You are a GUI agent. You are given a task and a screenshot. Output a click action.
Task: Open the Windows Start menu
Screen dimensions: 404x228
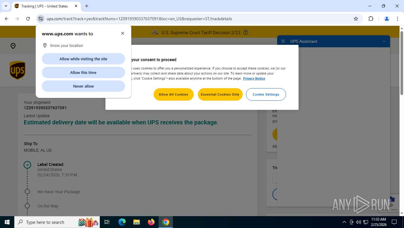(7, 222)
